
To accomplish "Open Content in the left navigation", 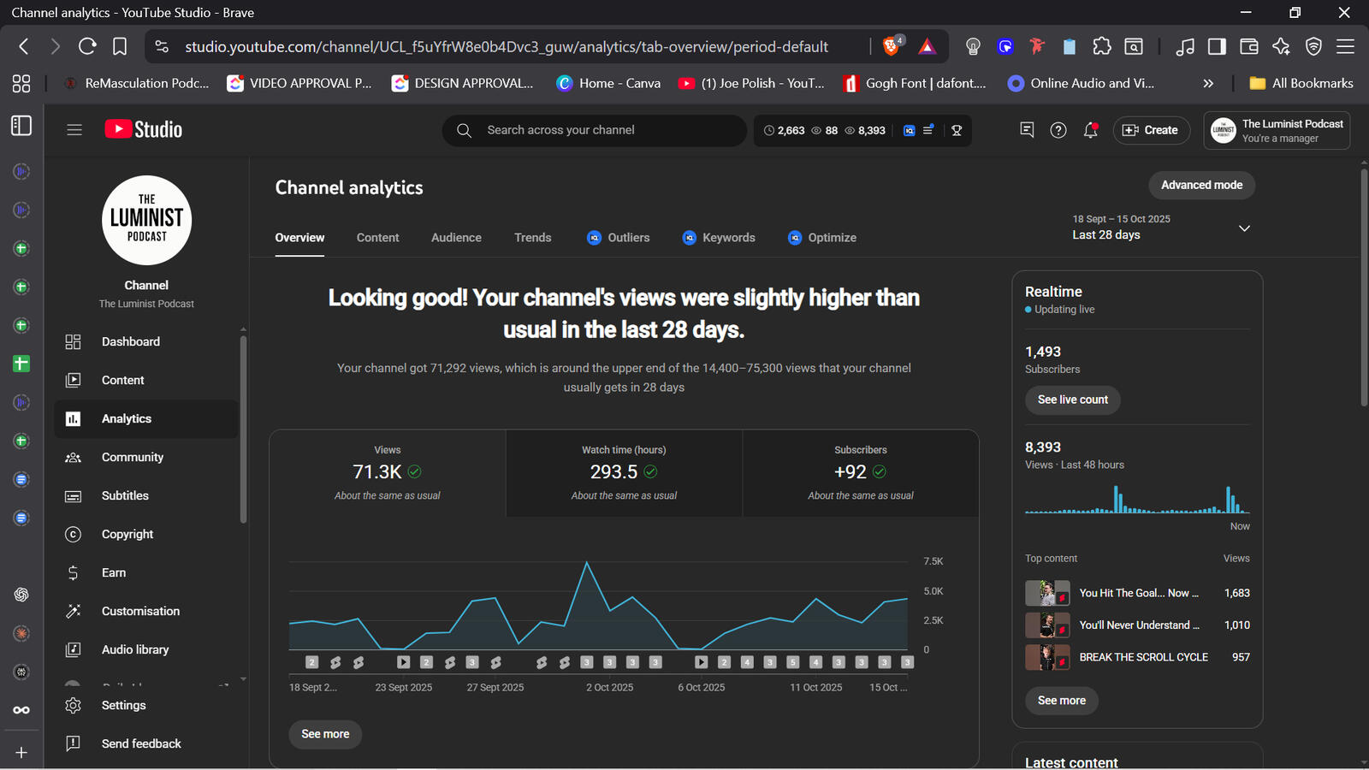I will 146,380.
